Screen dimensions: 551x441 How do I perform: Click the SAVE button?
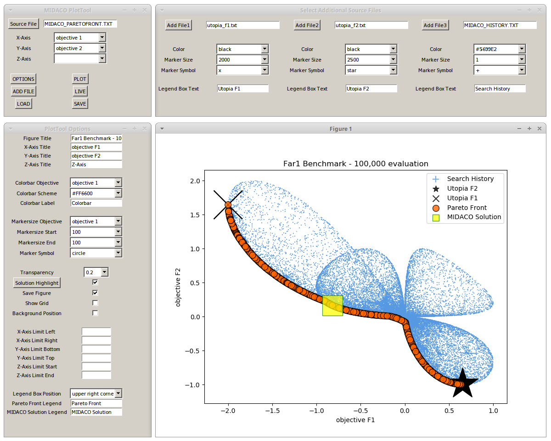tap(80, 104)
